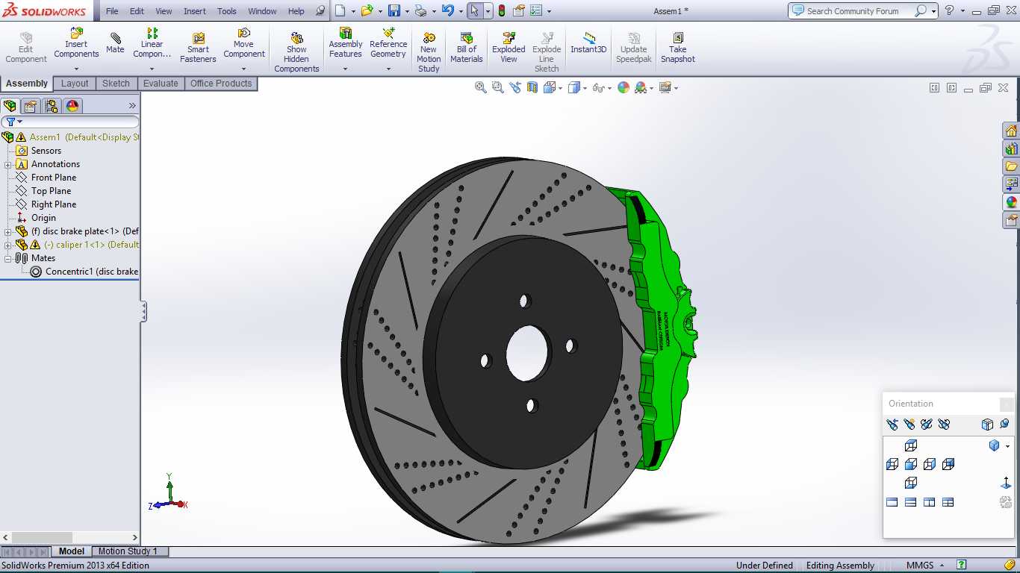This screenshot has height=573, width=1020.
Task: Select Top Plane in tree
Action: click(51, 191)
